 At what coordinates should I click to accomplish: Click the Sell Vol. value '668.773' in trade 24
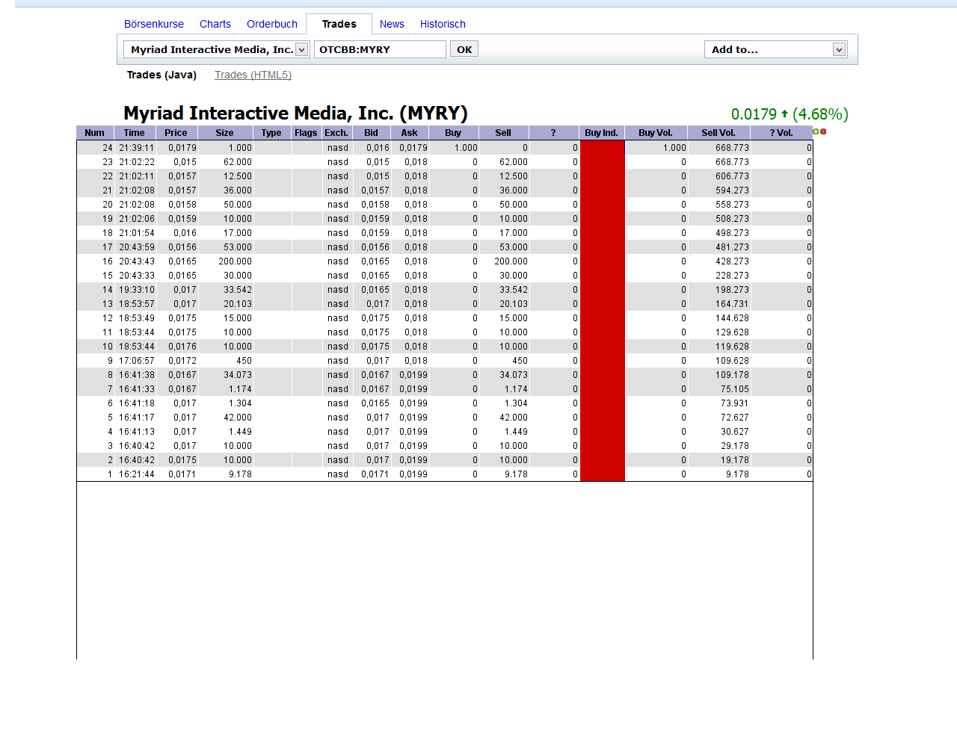(732, 148)
